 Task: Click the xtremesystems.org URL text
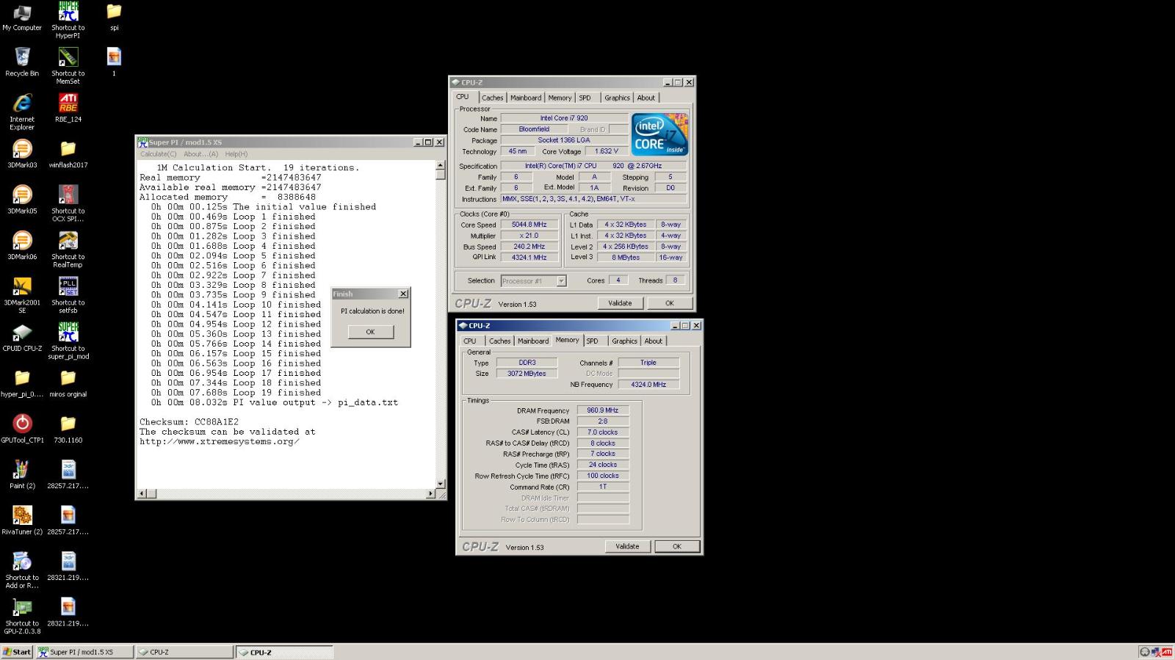(219, 442)
